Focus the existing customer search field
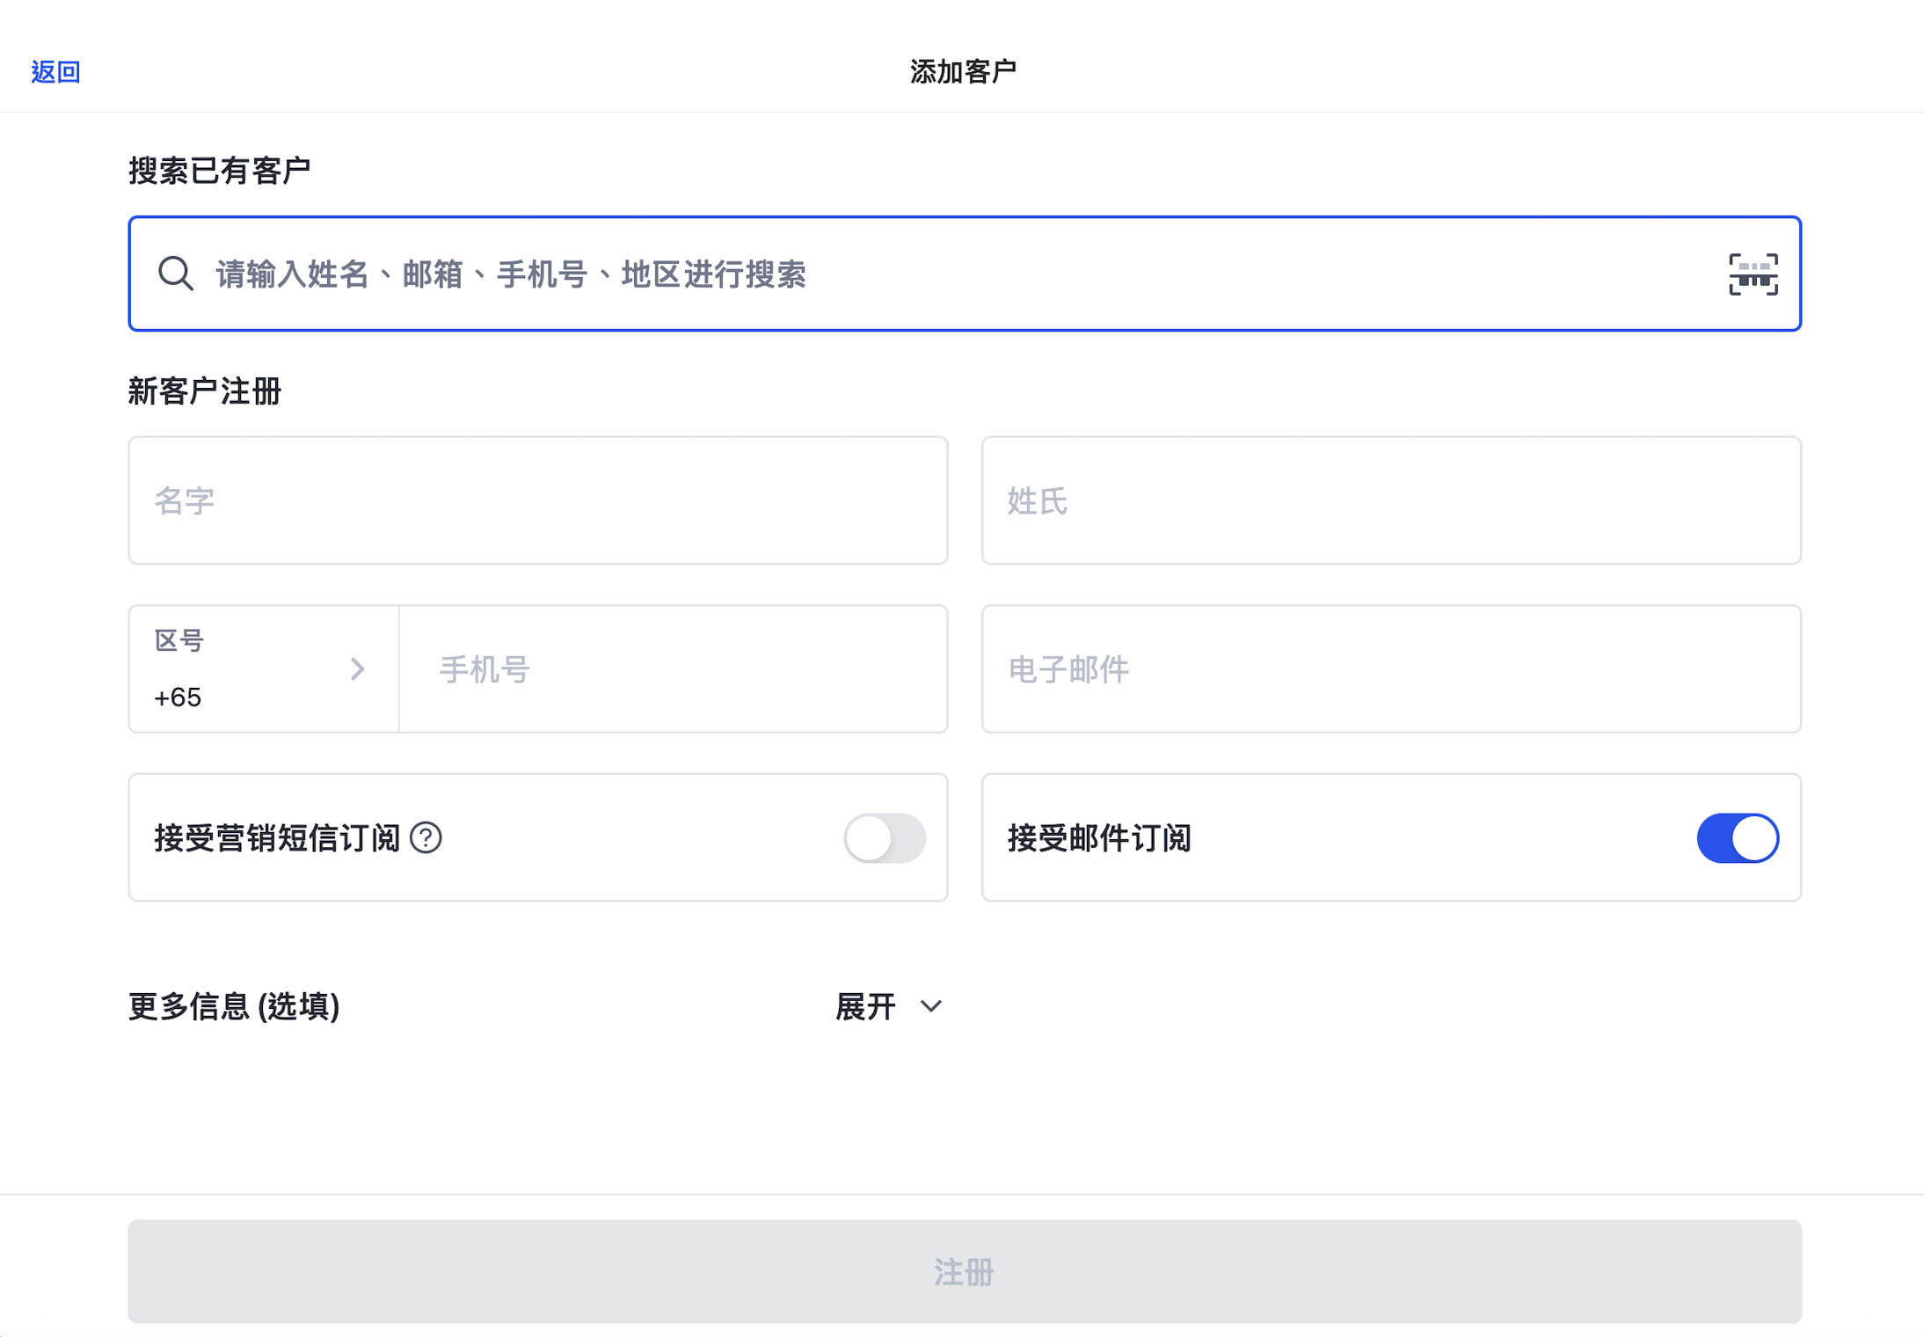Screen dimensions: 1924x1337 [965, 274]
